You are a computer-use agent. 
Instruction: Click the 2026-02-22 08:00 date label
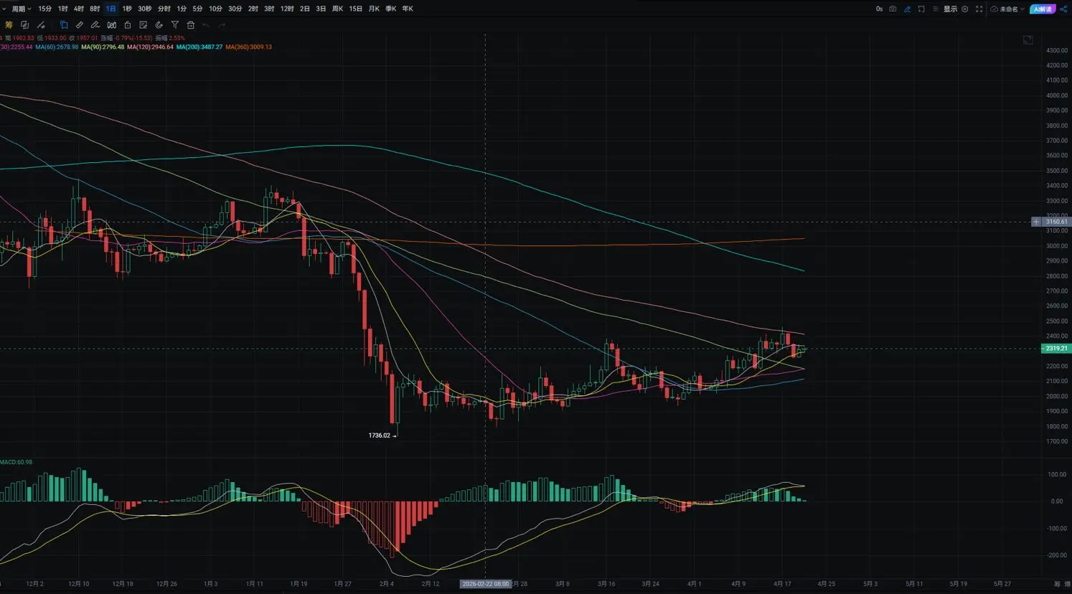point(486,584)
